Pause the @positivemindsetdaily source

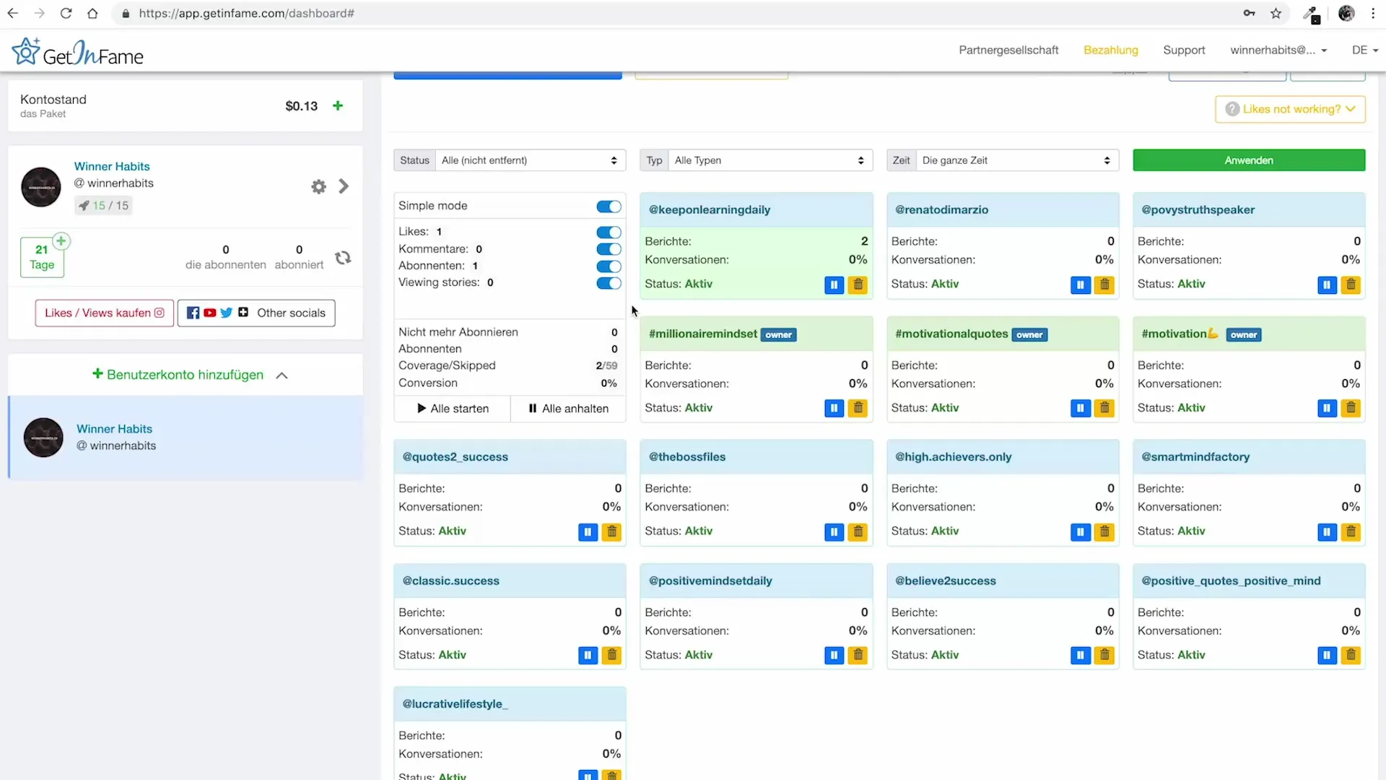[x=834, y=655]
